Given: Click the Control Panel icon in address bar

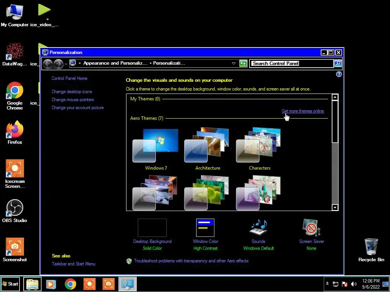Looking at the screenshot, I should point(73,63).
